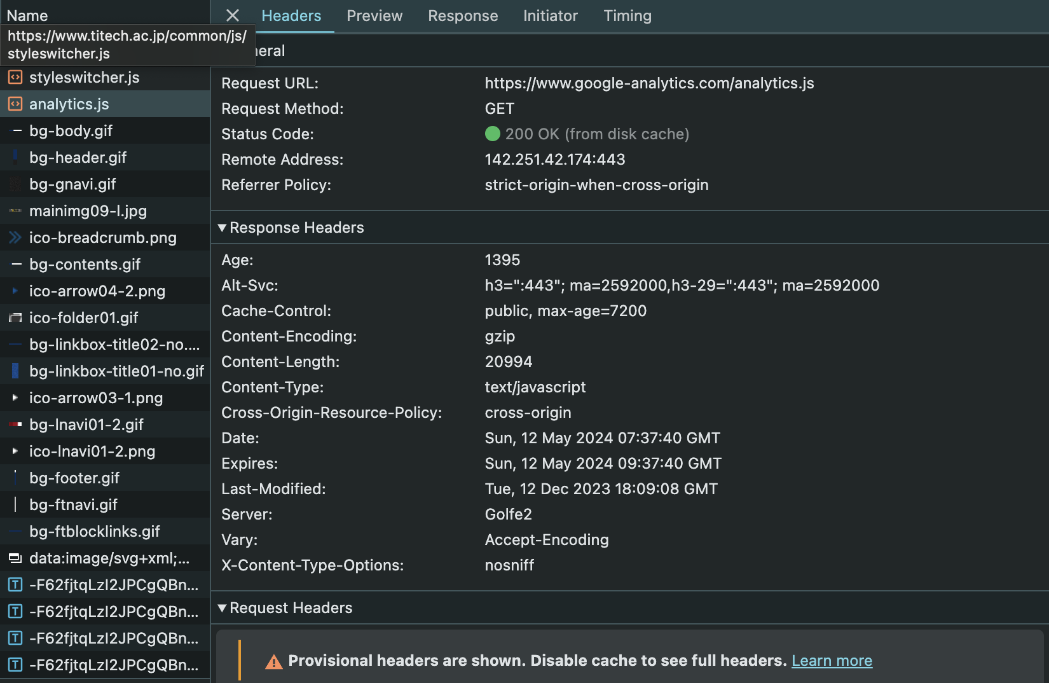Select the styleswitcher.js request row

click(x=105, y=78)
